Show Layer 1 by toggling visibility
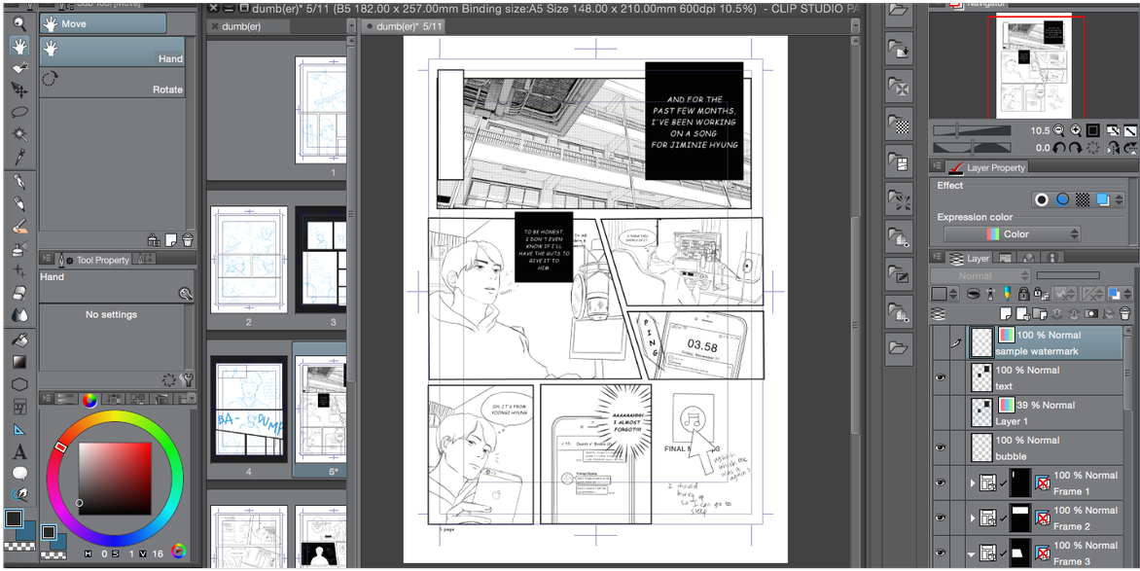 (x=941, y=412)
